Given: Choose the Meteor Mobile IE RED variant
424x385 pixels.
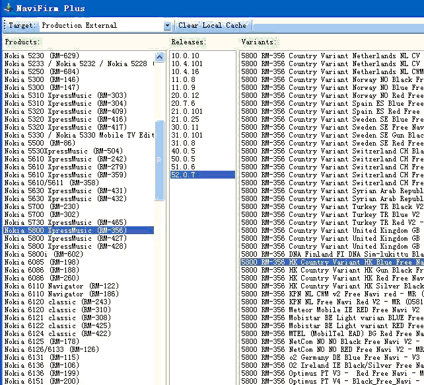Looking at the screenshot, I should point(330,310).
